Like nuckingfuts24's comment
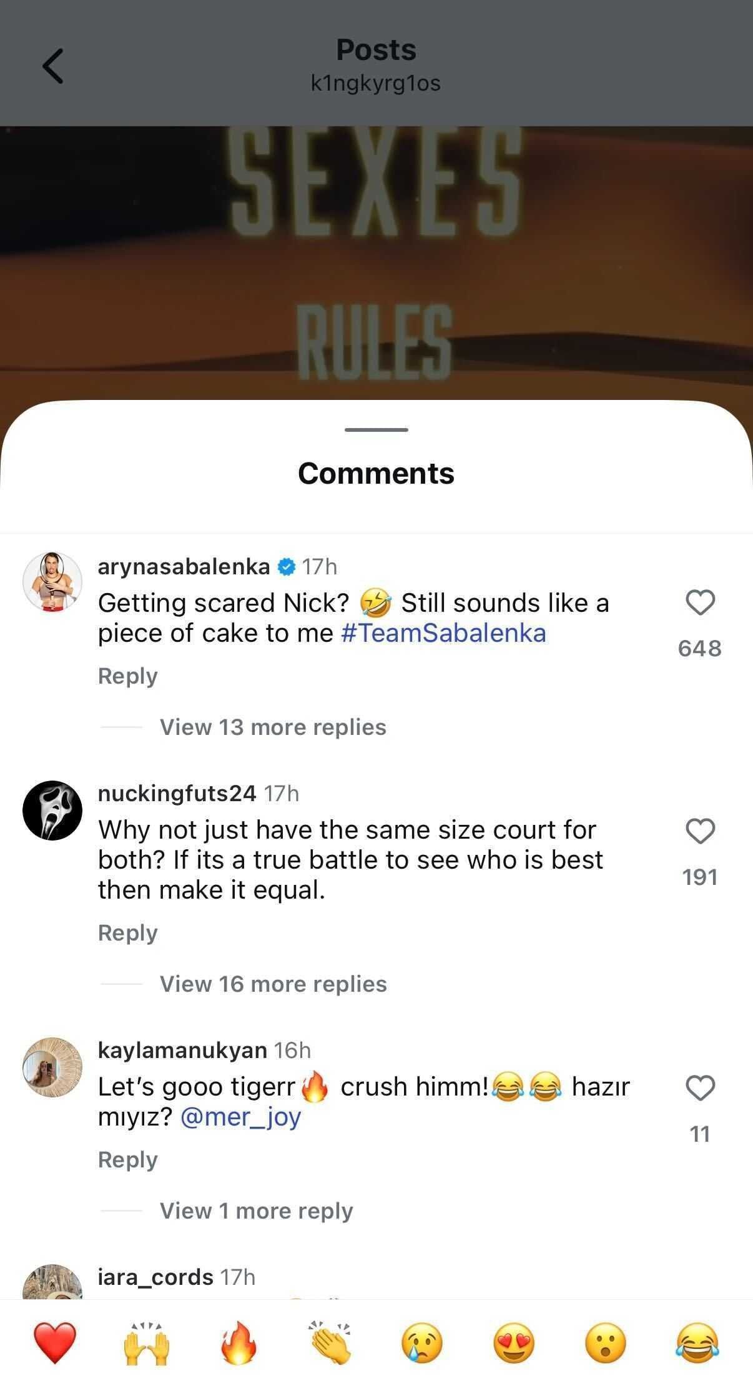 (x=701, y=830)
